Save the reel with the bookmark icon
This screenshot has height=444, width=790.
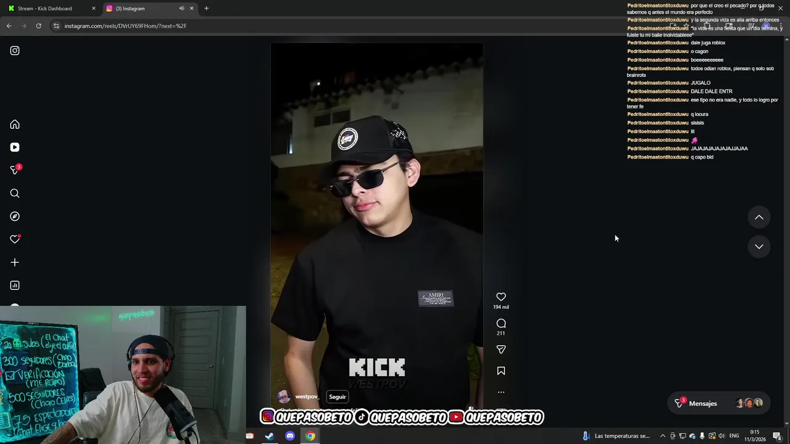[x=501, y=371]
